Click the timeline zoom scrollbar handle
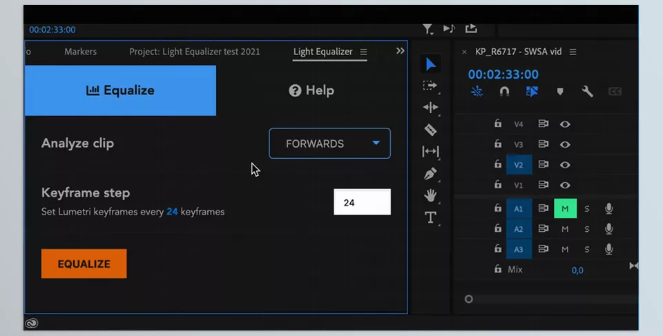The width and height of the screenshot is (663, 336). 468,299
